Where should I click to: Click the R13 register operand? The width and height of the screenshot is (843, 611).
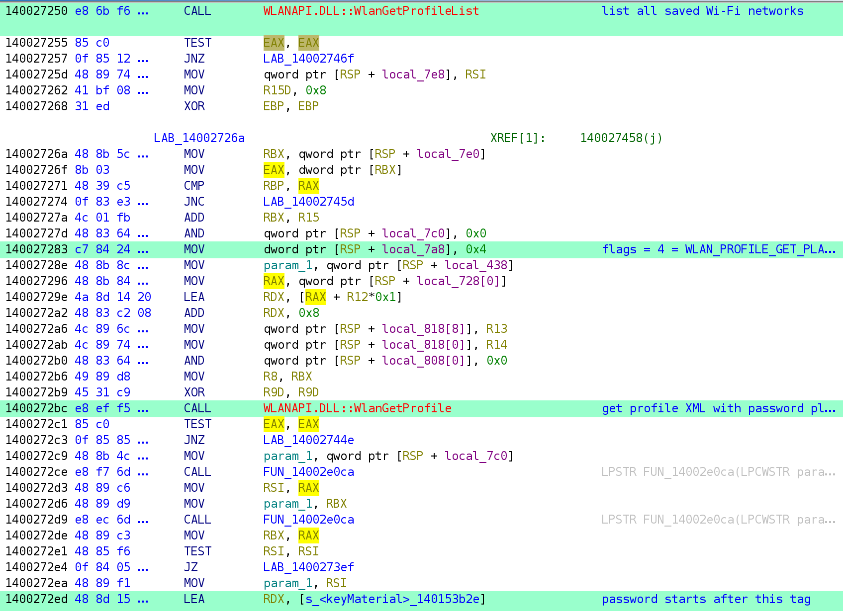click(496, 329)
